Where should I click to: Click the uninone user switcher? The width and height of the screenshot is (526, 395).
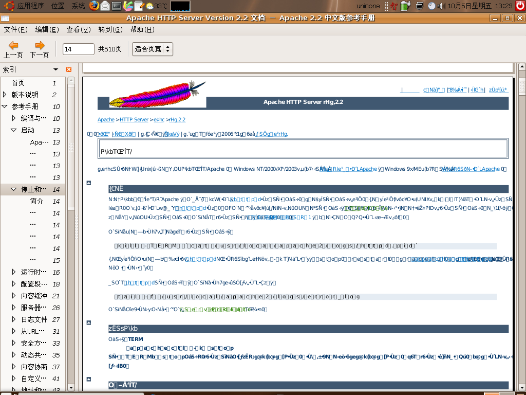[368, 6]
